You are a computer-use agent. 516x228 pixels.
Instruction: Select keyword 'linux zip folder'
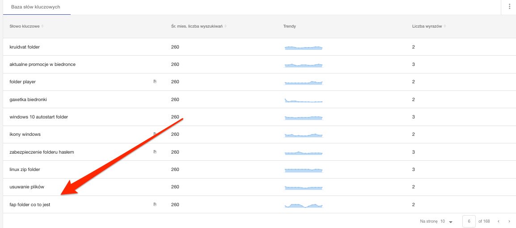click(x=25, y=169)
